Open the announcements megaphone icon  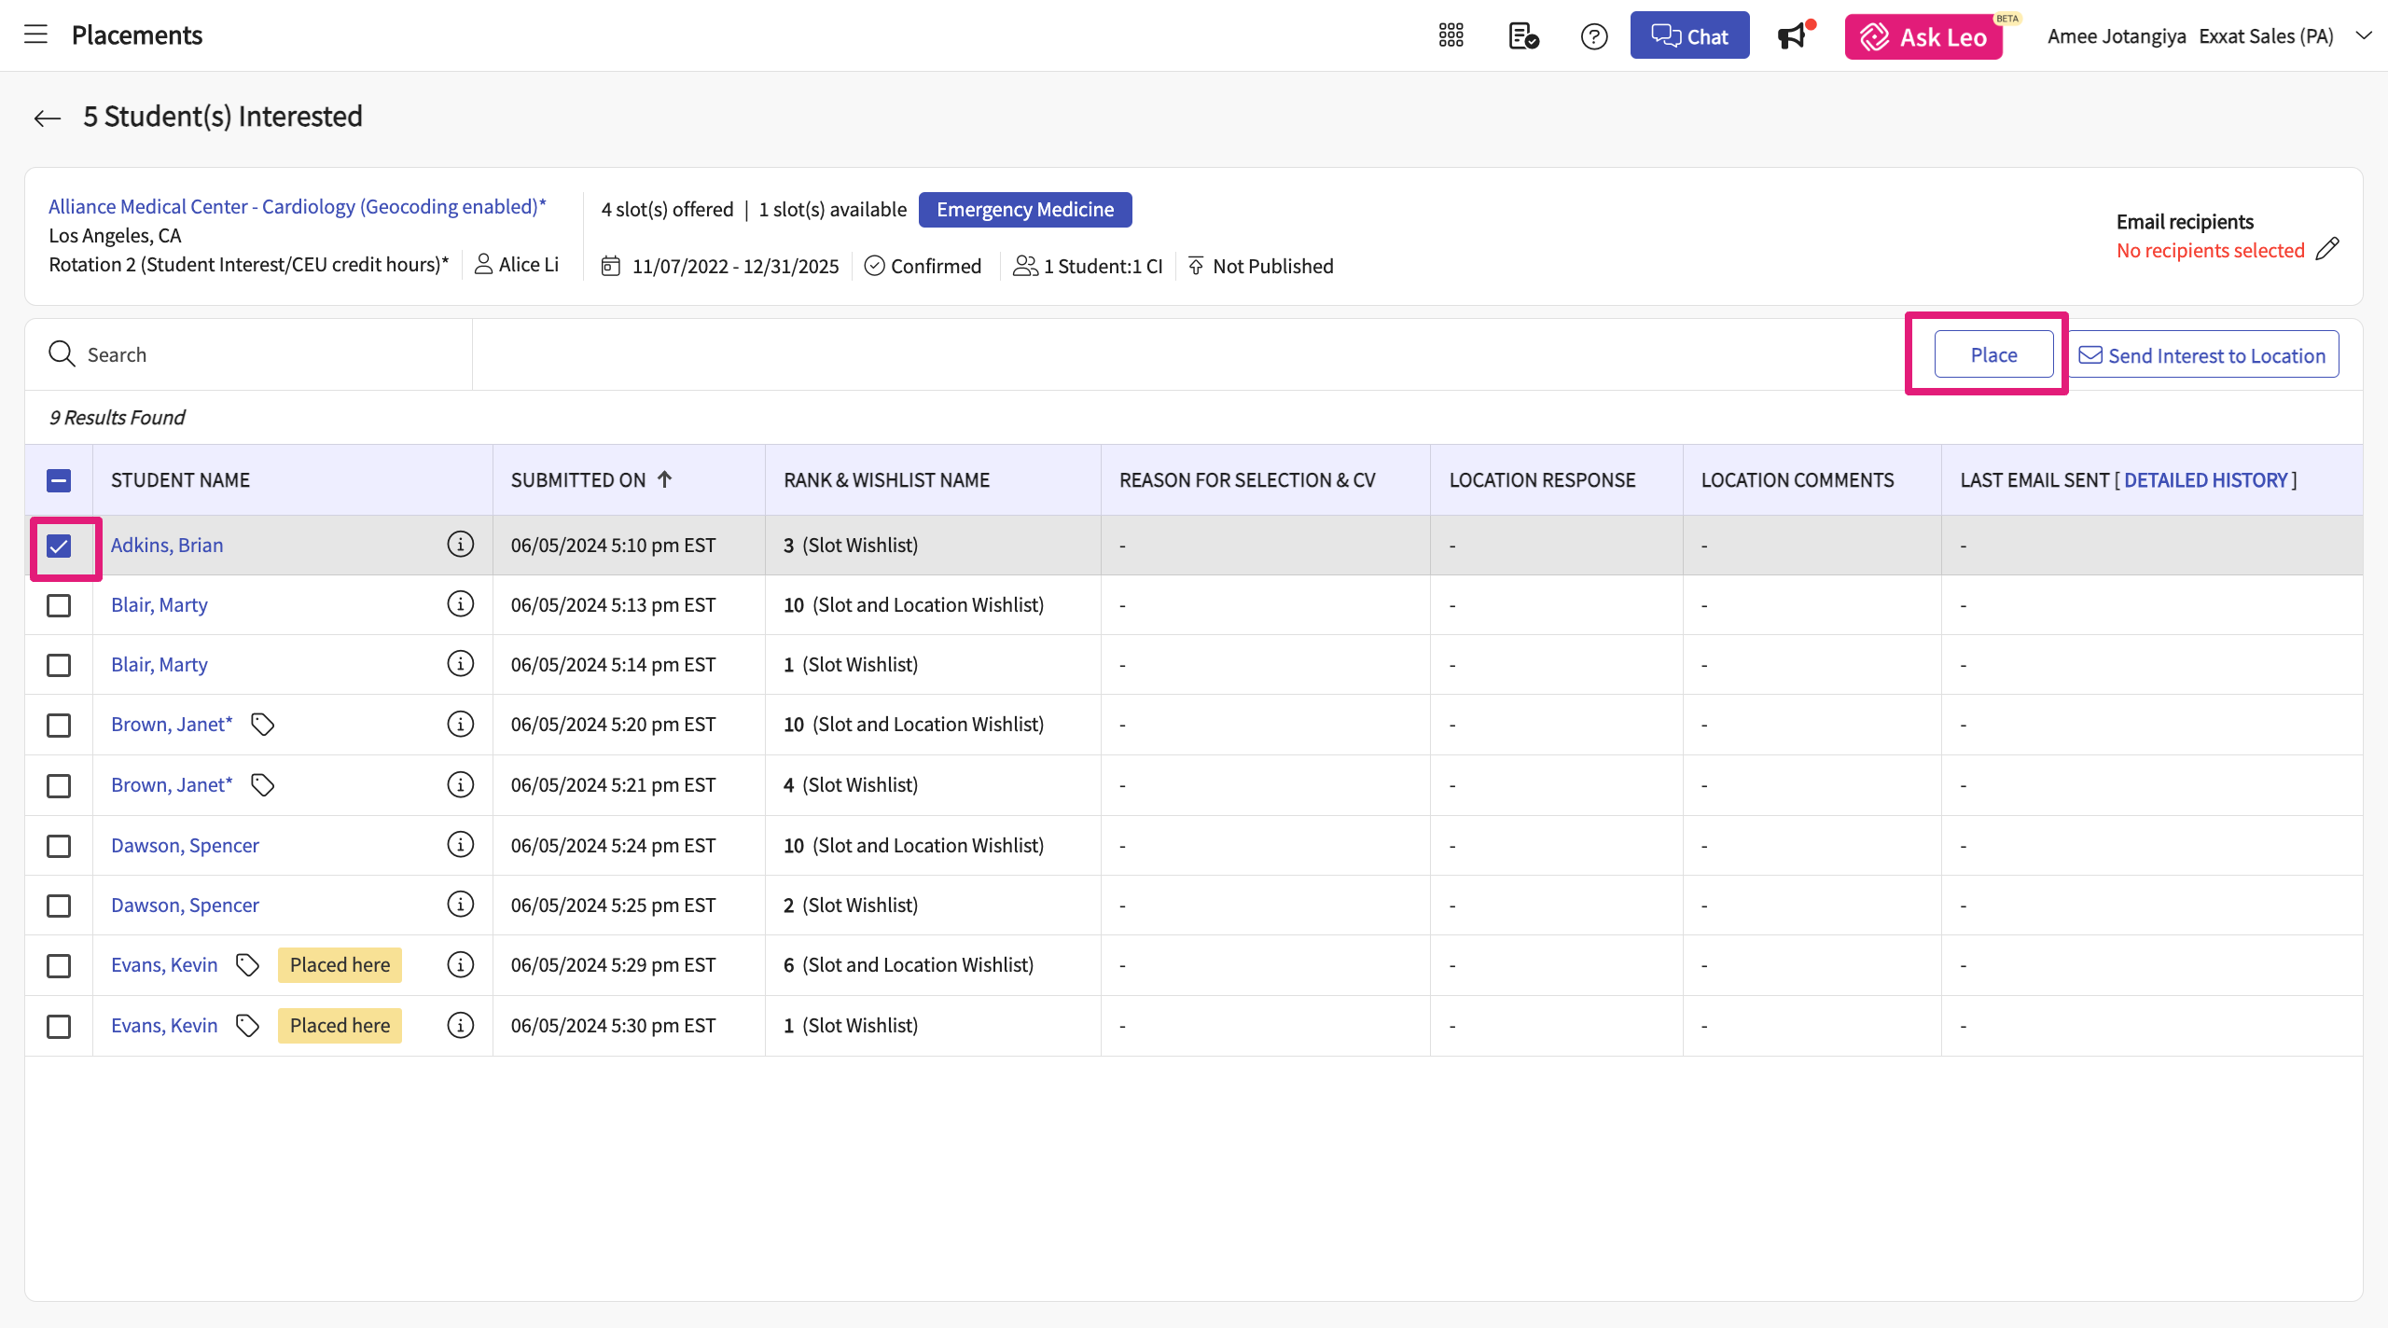(x=1792, y=36)
